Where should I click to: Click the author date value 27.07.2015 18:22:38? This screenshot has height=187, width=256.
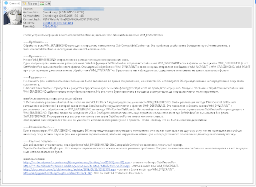click(64, 12)
